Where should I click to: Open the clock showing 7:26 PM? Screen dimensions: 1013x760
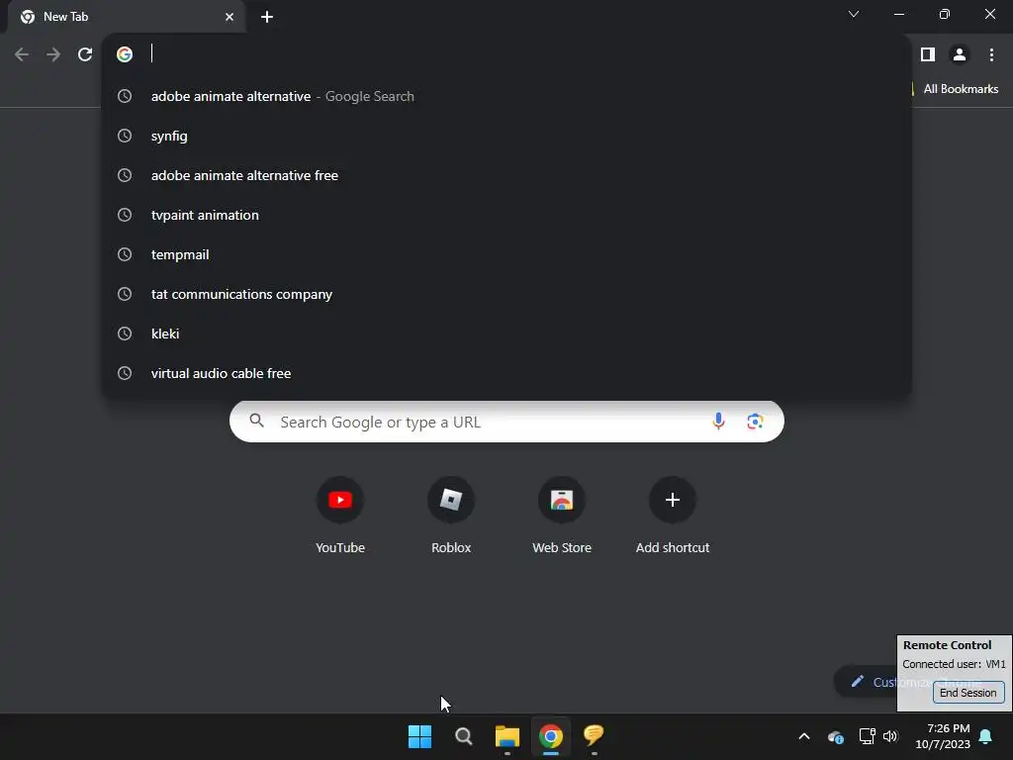943,736
